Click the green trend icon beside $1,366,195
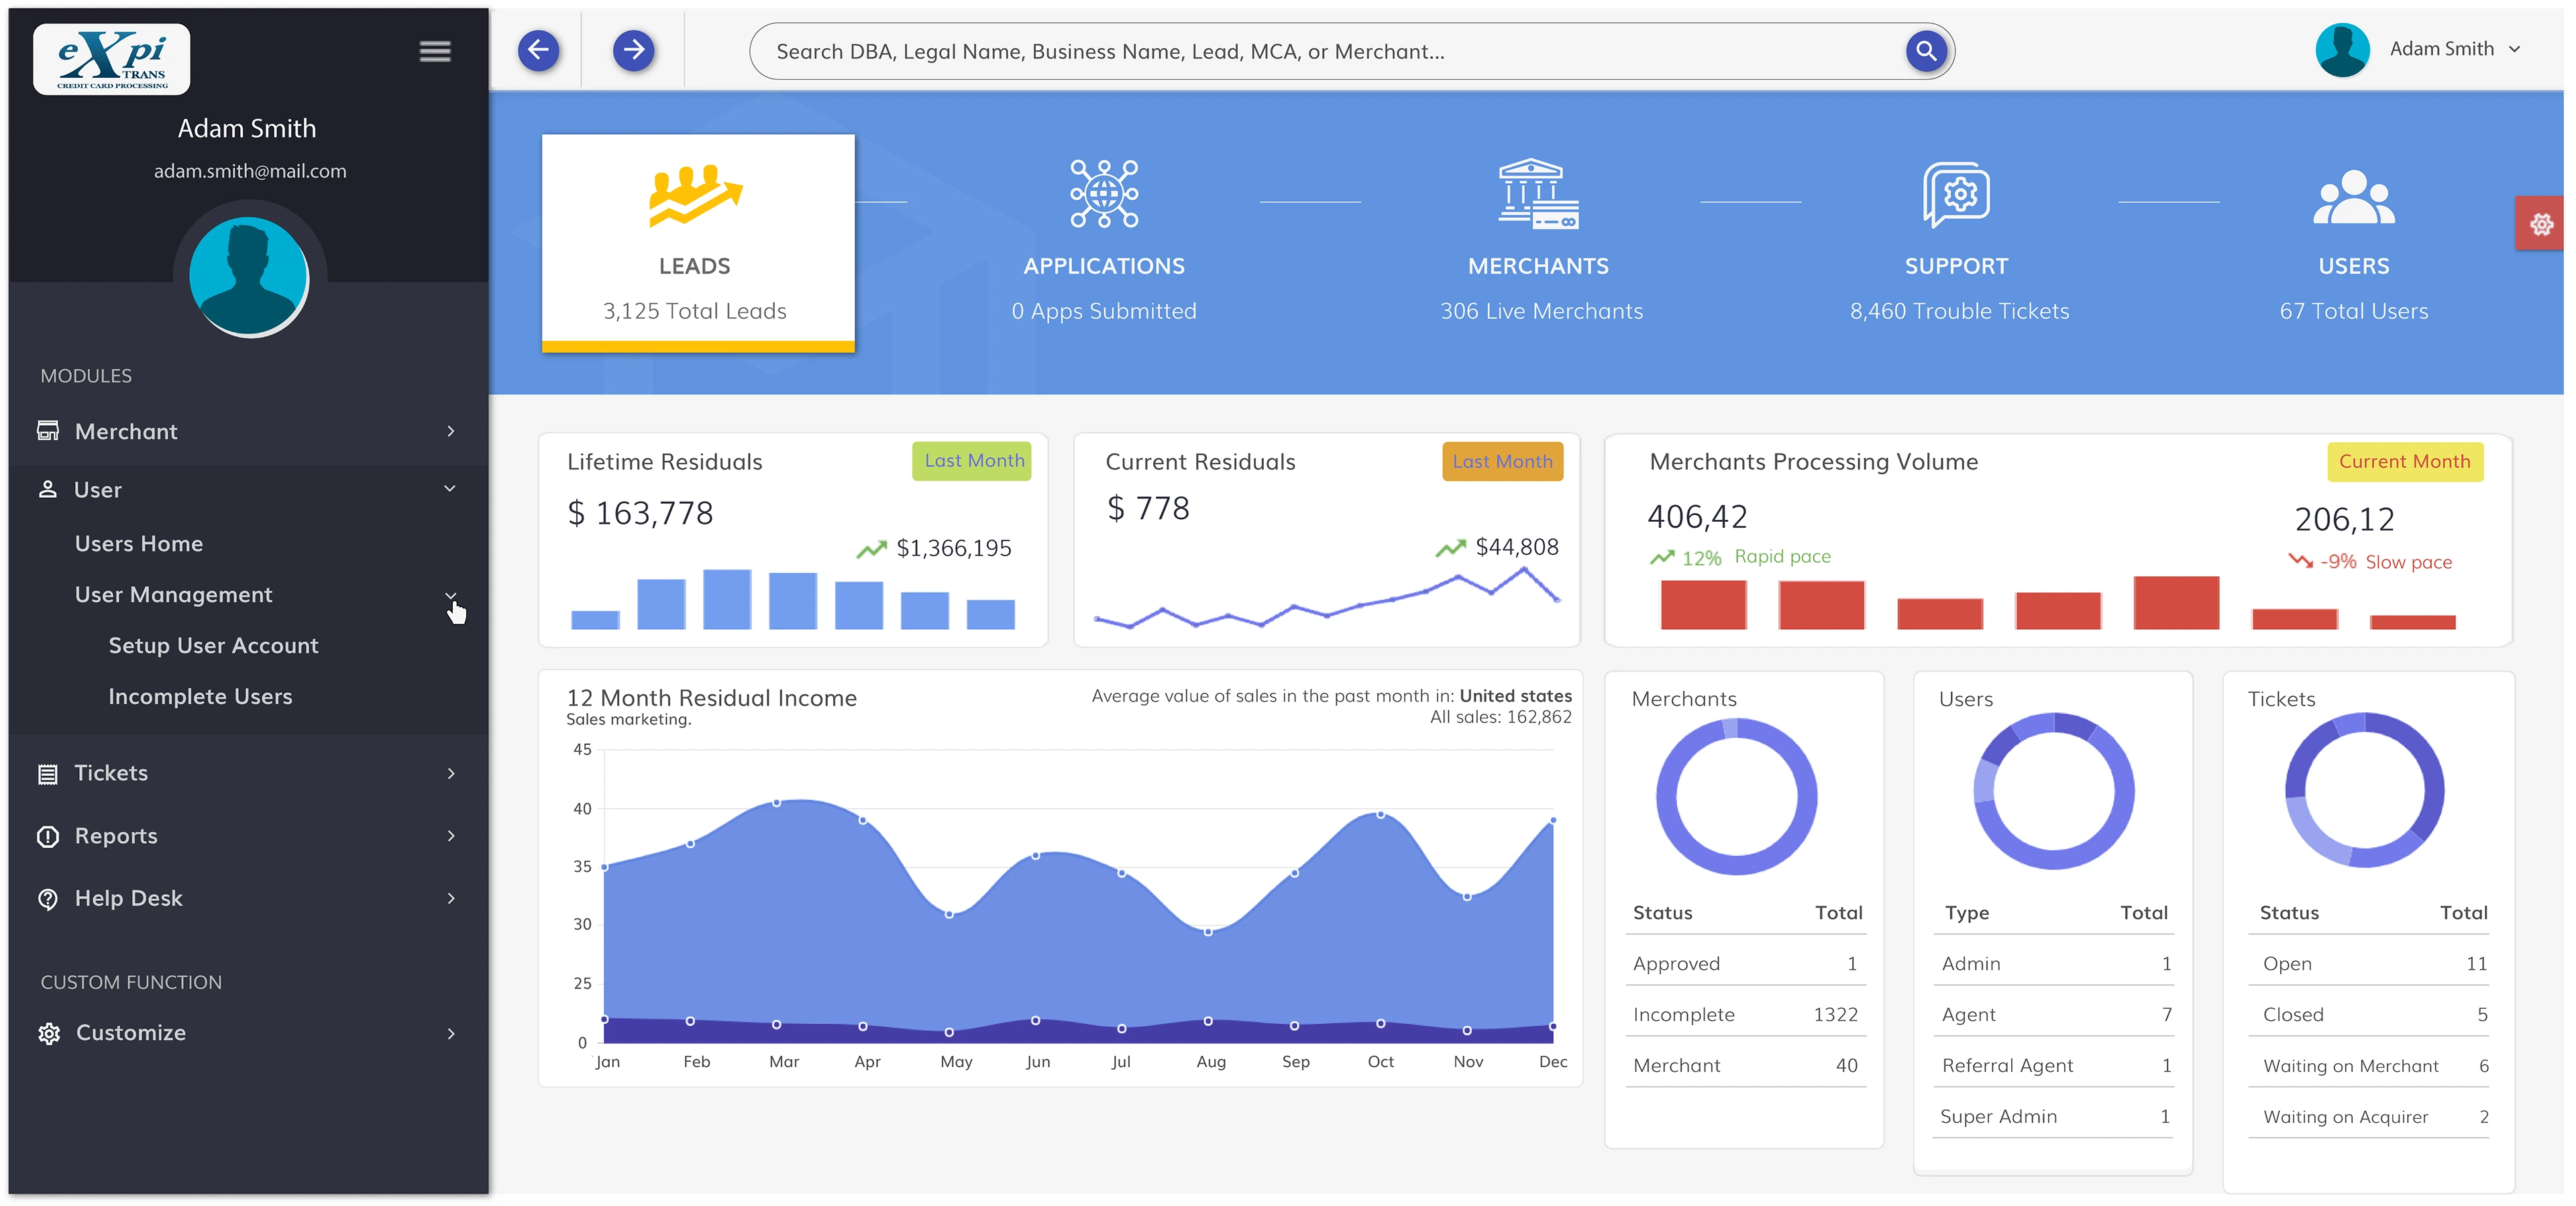Image resolution: width=2576 pixels, height=1206 pixels. click(871, 549)
